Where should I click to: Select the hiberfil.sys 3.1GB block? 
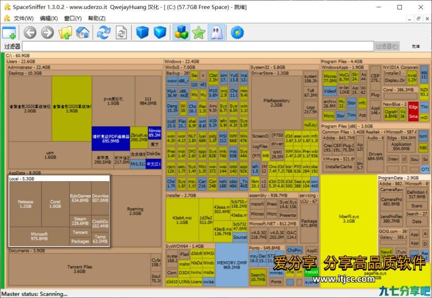348,219
